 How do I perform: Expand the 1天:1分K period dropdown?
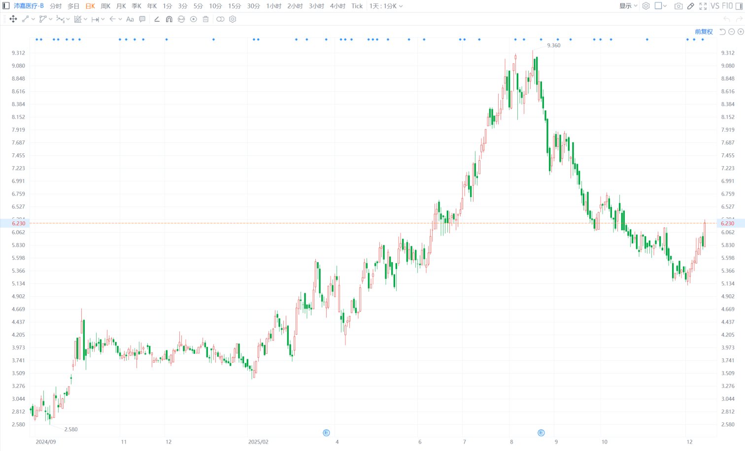(386, 6)
